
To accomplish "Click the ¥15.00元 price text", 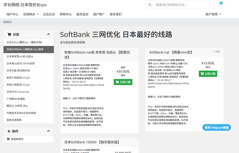I will point(208,63).
